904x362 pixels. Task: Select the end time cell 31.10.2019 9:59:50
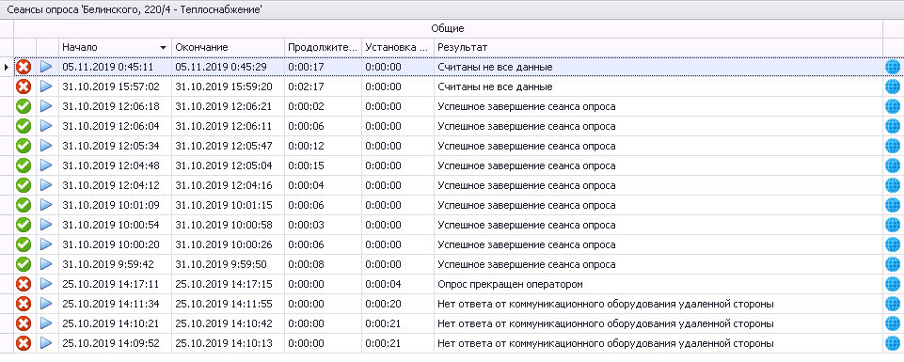[x=229, y=264]
